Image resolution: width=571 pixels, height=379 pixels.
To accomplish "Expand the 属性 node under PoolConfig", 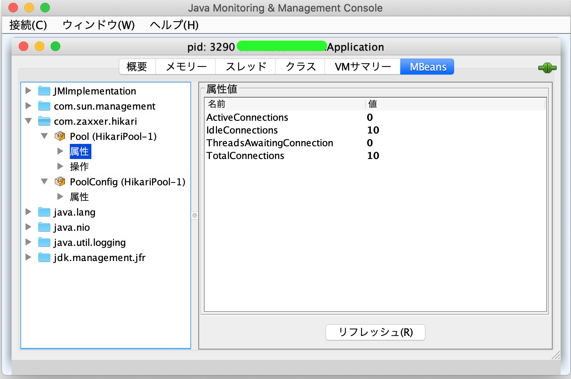I will coord(60,196).
